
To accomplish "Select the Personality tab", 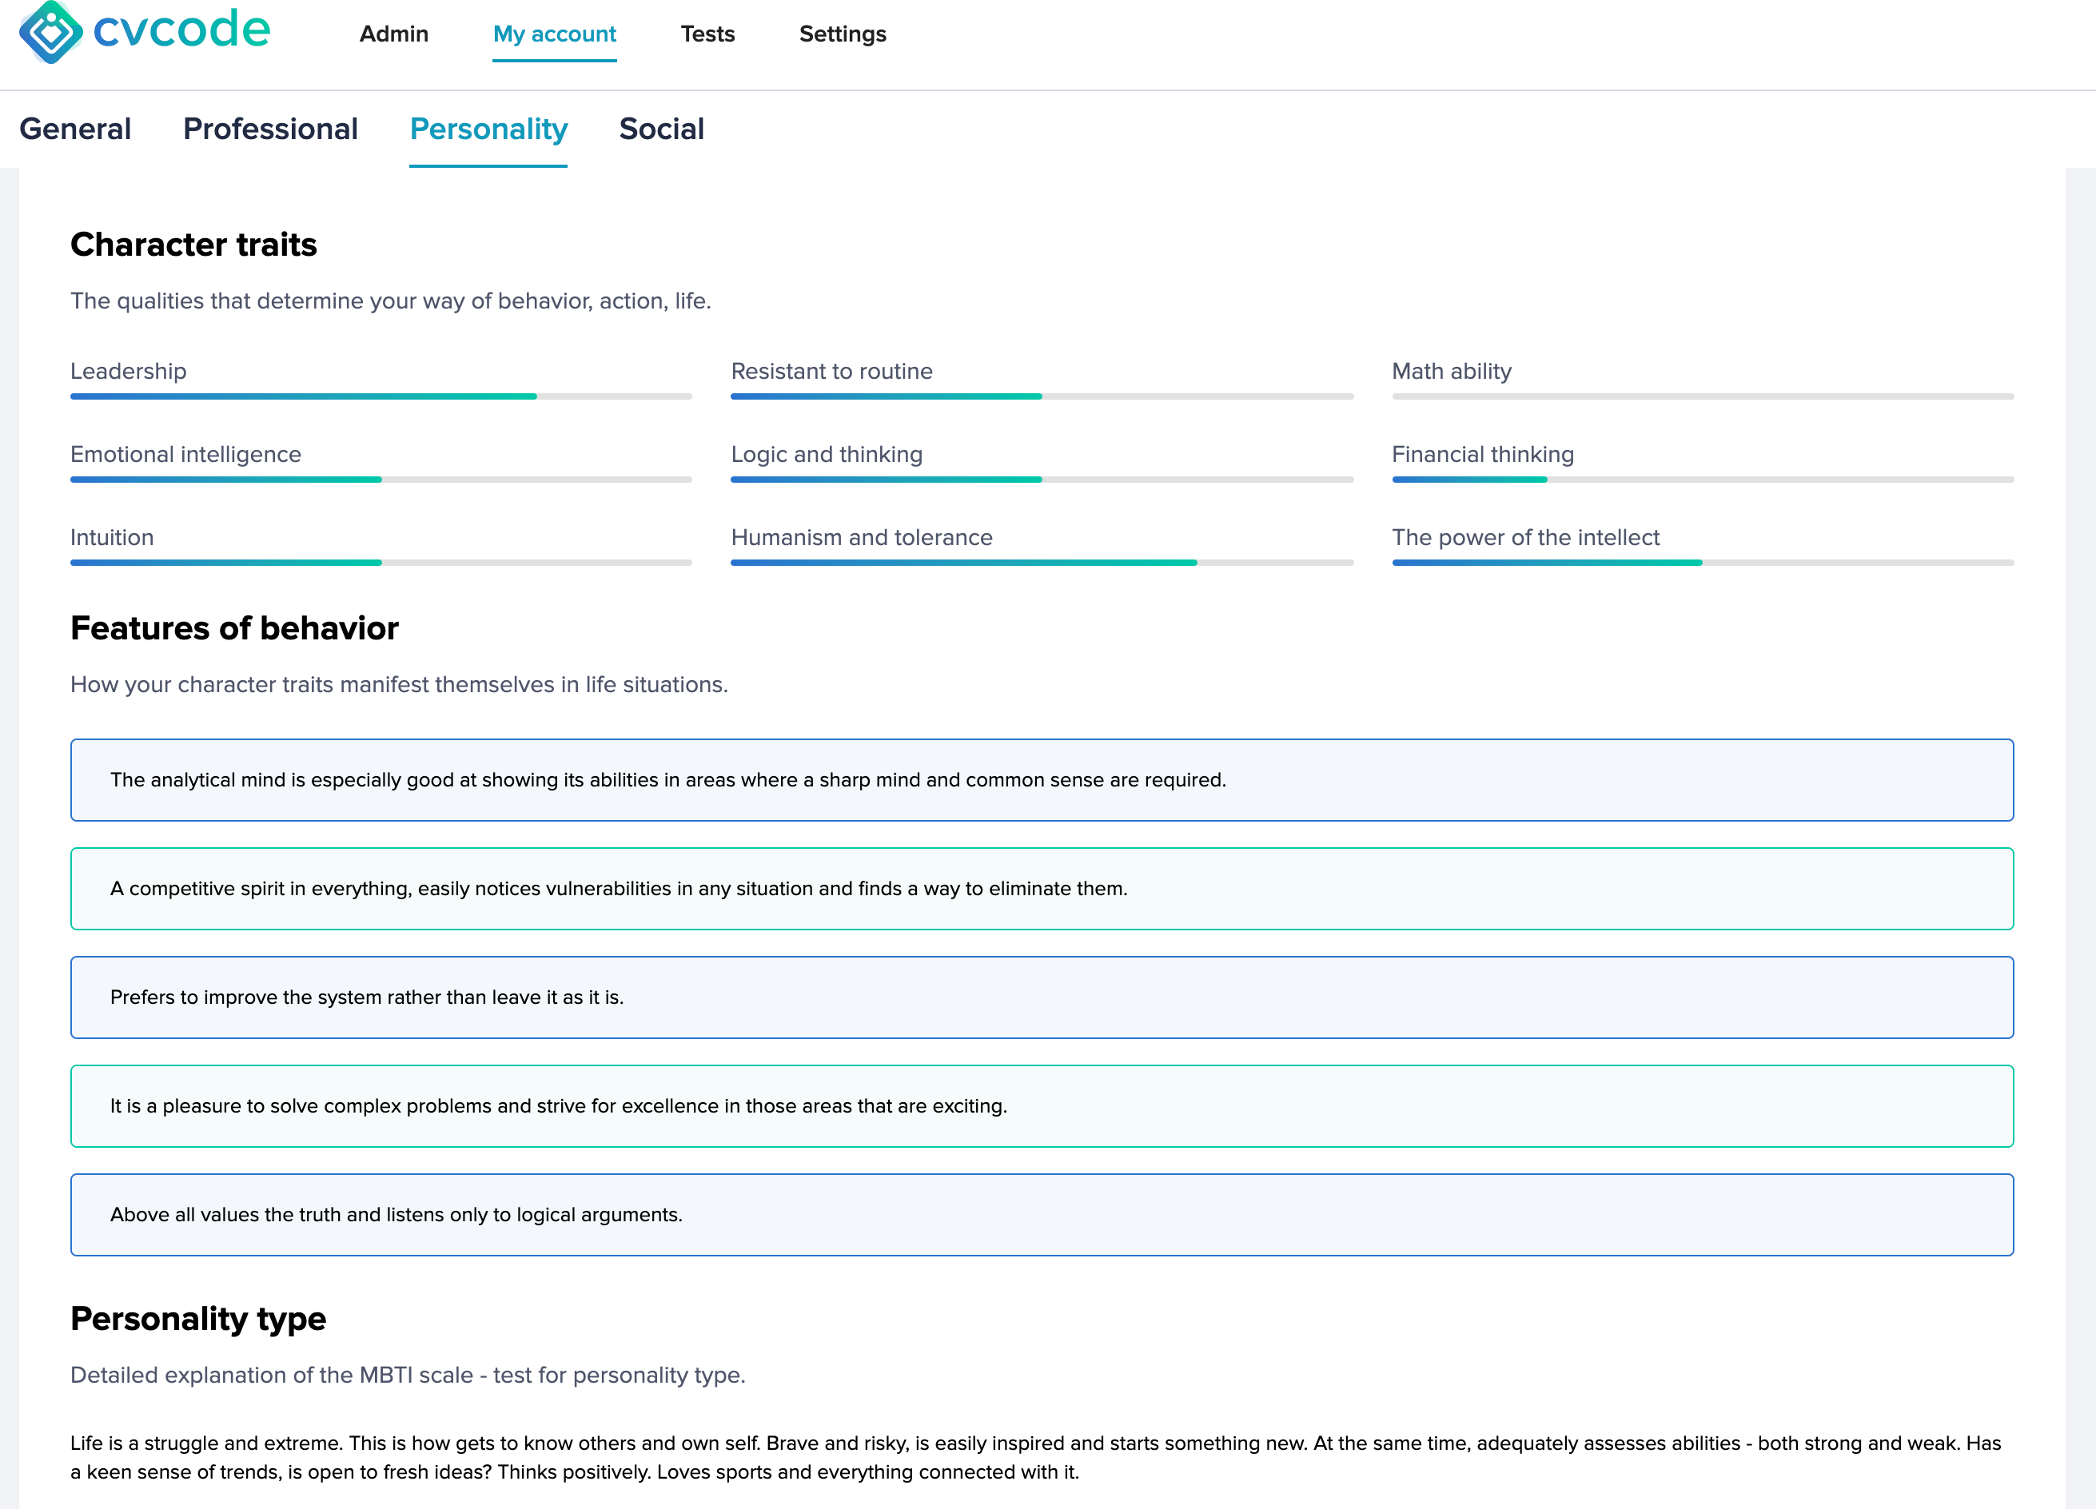I will tap(488, 129).
